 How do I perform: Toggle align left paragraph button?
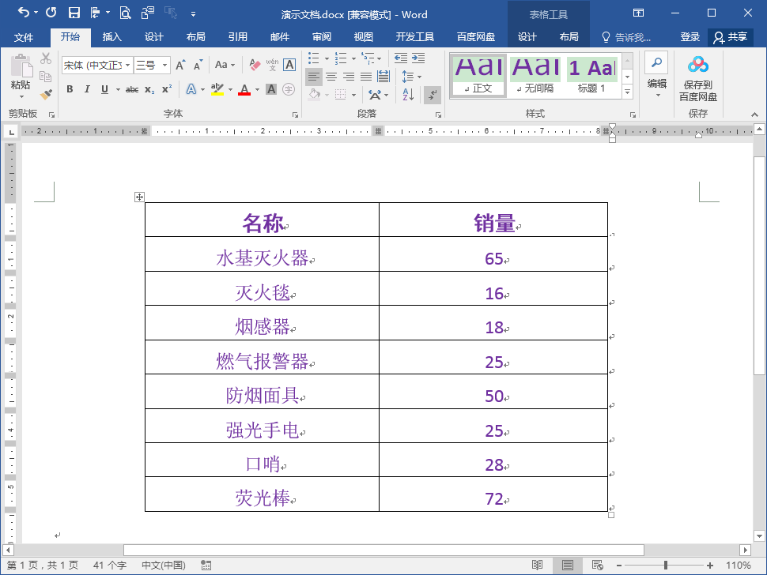pyautogui.click(x=314, y=77)
